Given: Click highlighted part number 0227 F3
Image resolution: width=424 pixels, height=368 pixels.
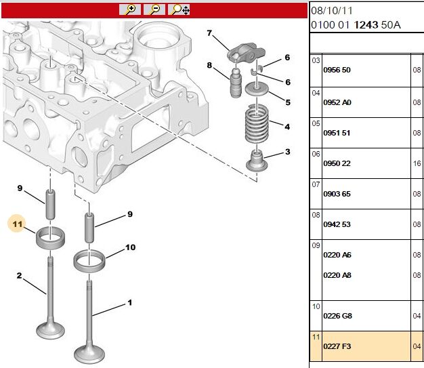Looking at the screenshot, I should point(337,346).
